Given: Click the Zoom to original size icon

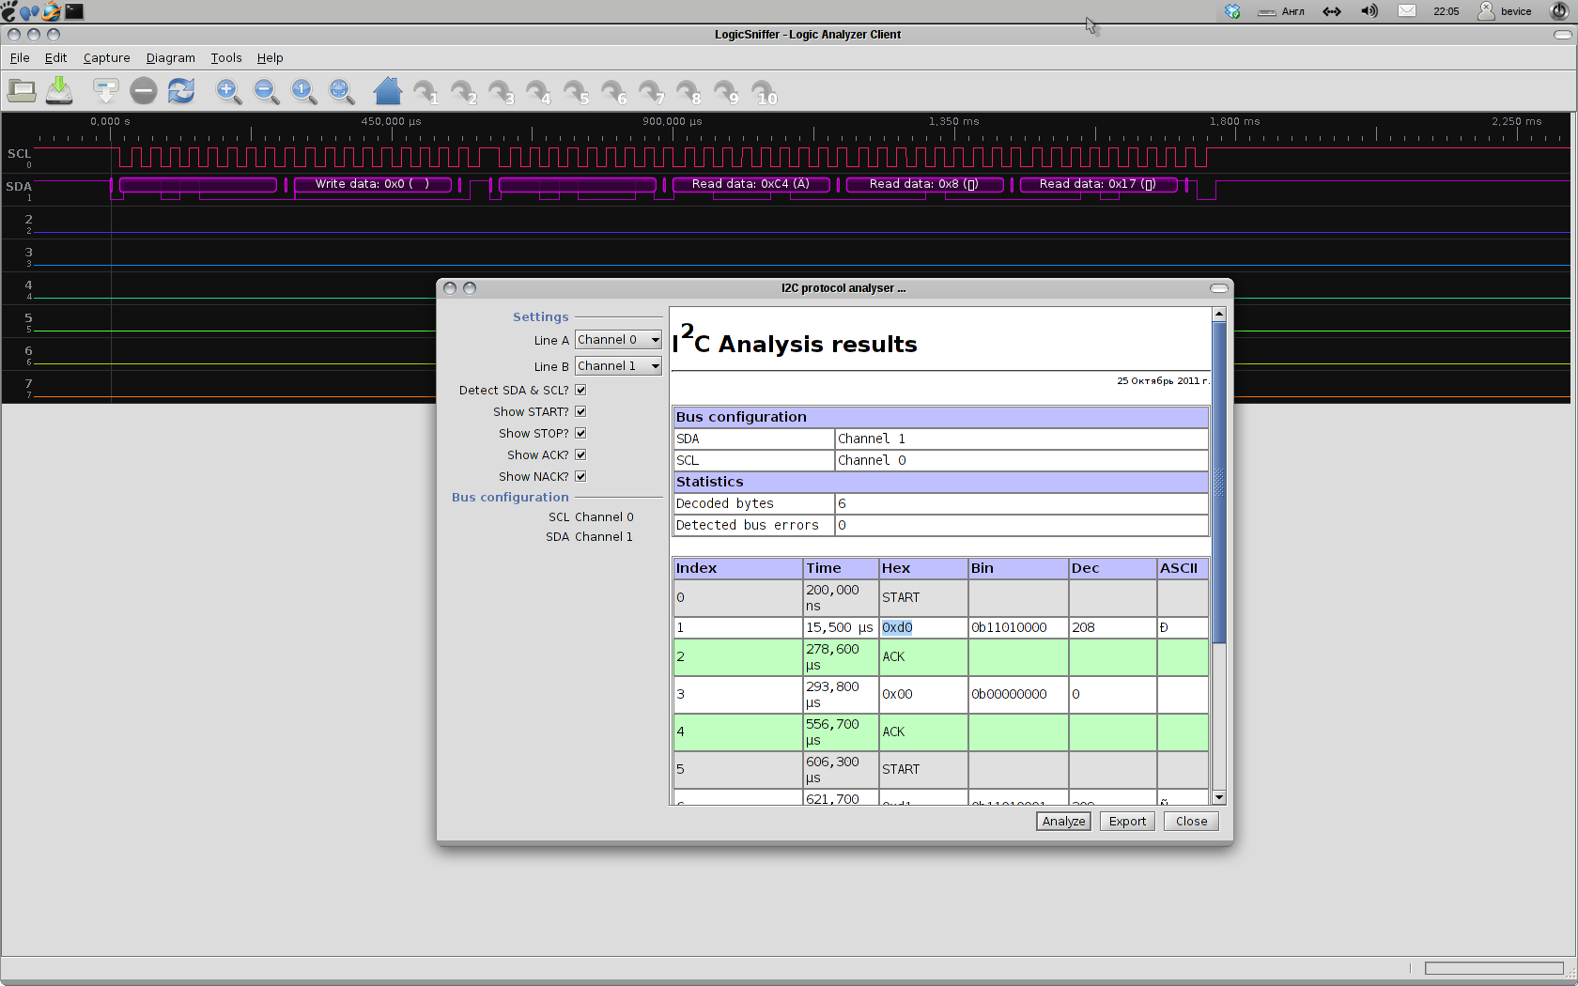Looking at the screenshot, I should tap(303, 91).
